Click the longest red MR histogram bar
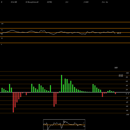The image size is (130, 130). click(x=13, y=102)
